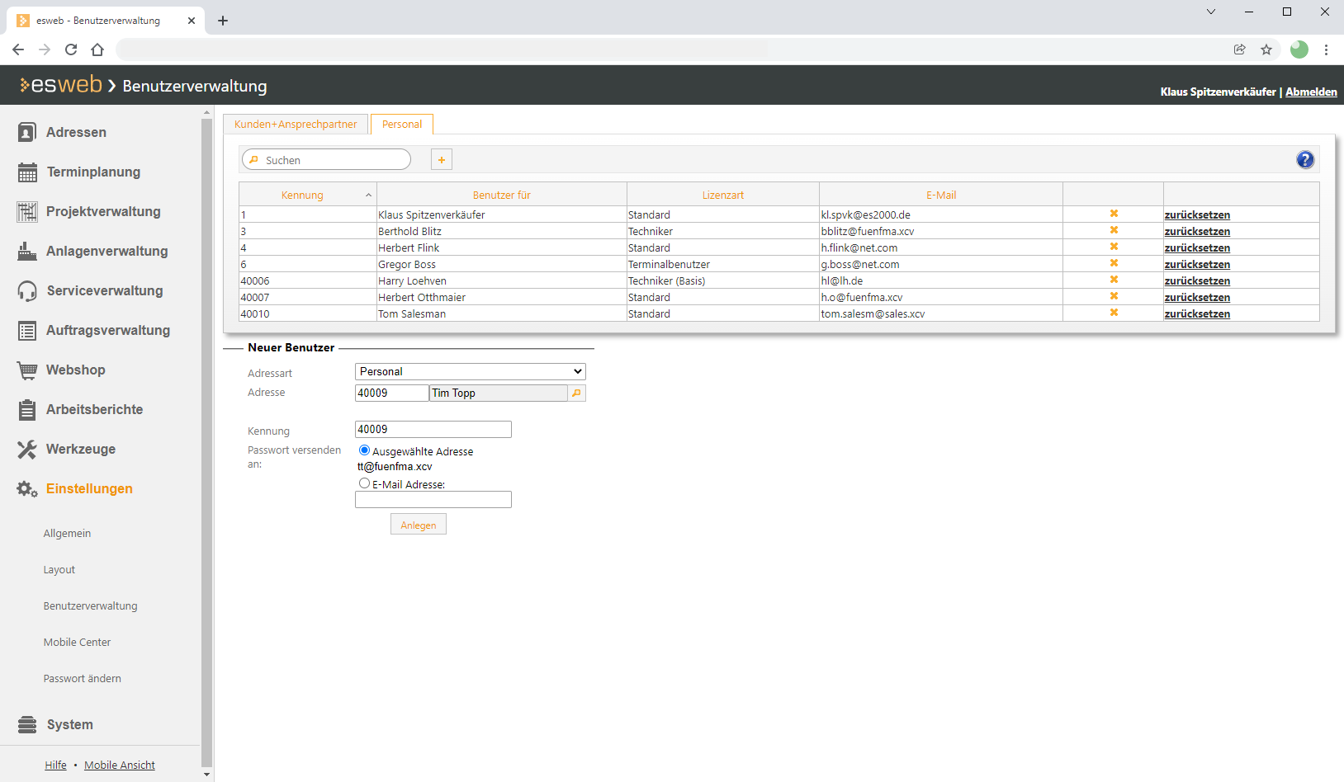Open Webshop cart icon
The image size is (1344, 782).
27,370
